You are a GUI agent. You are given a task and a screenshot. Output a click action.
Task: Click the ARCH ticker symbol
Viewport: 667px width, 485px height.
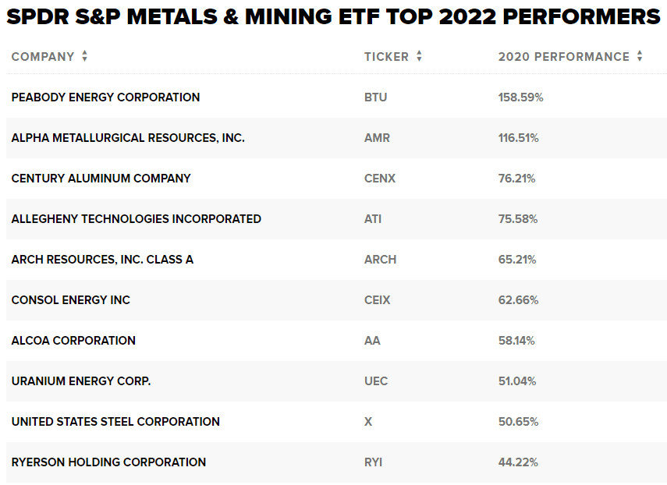[x=380, y=260]
